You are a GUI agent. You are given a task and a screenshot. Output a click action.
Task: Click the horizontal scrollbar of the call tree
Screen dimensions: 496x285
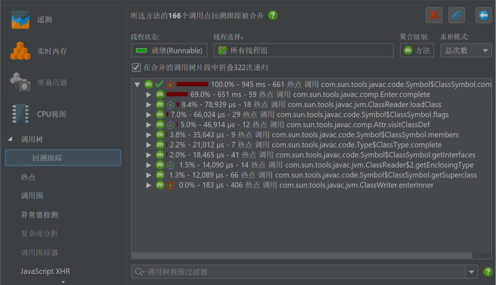302,255
